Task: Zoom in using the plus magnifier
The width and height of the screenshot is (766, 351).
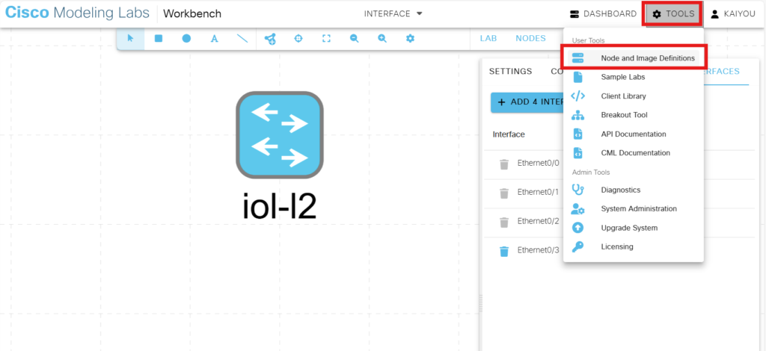Action: pyautogui.click(x=382, y=39)
